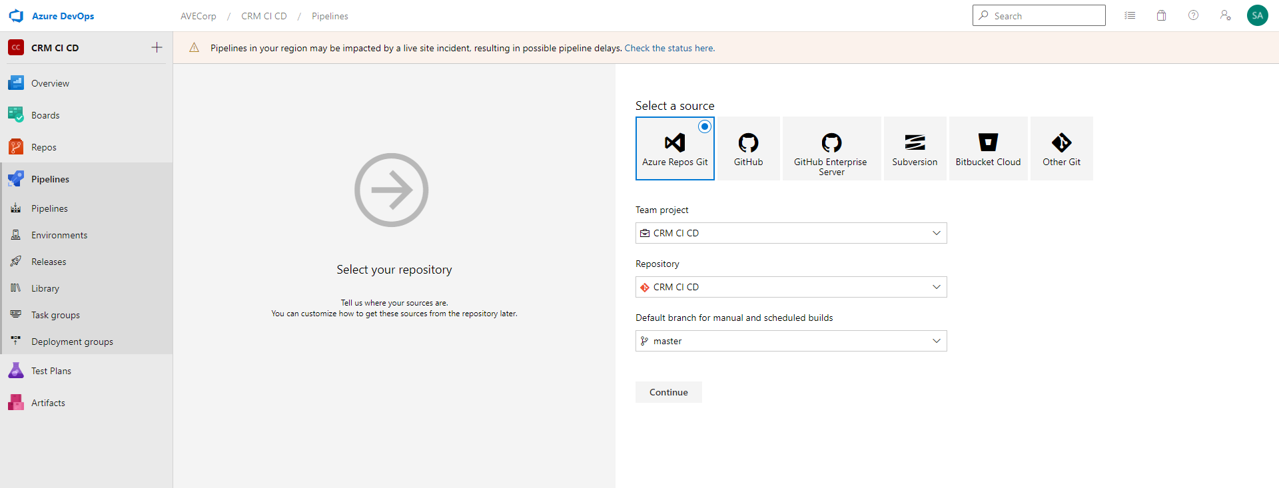The width and height of the screenshot is (1279, 488).
Task: Click the Task groups icon
Action: (x=16, y=315)
